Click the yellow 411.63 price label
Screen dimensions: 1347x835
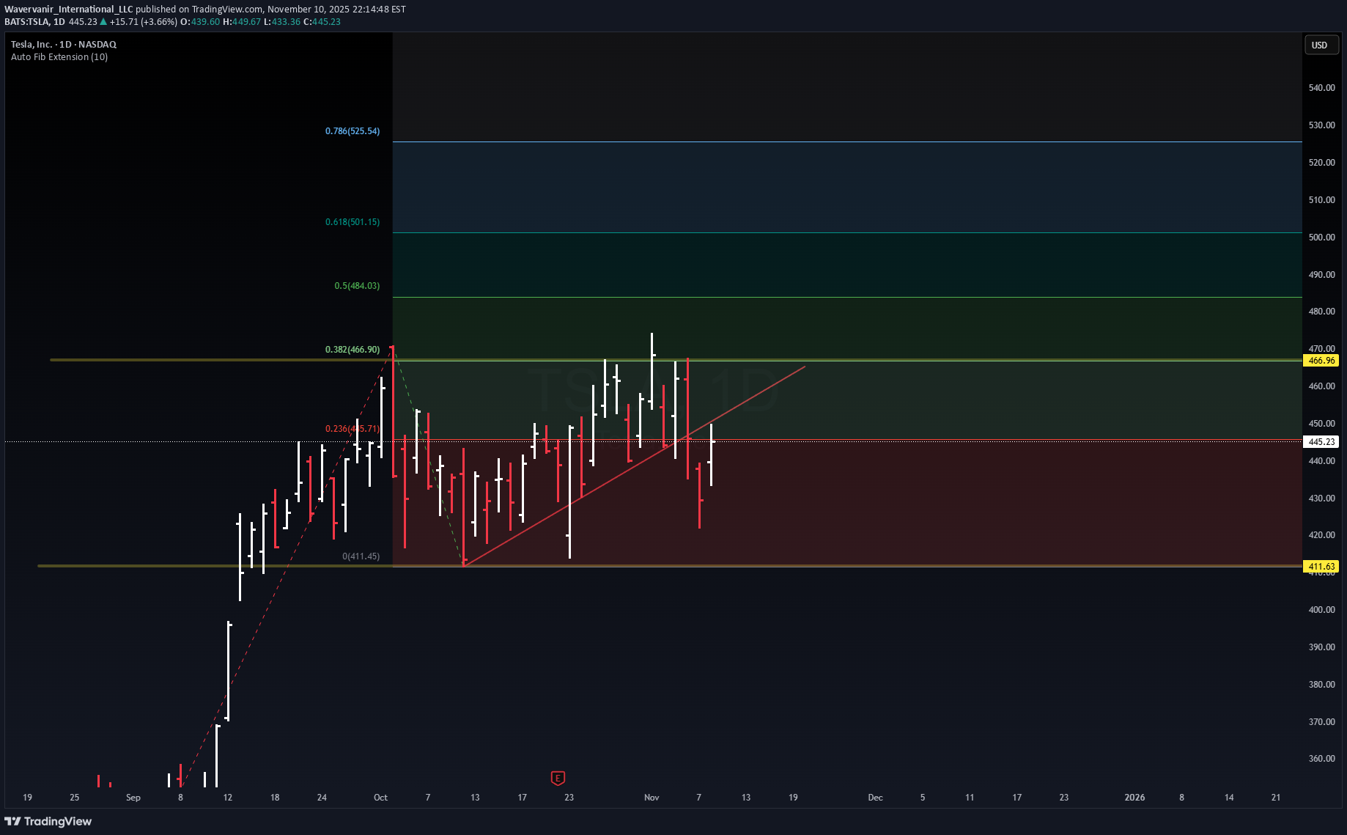pyautogui.click(x=1321, y=567)
